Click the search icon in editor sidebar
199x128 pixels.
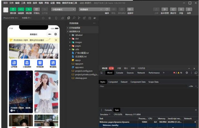pos(74,18)
